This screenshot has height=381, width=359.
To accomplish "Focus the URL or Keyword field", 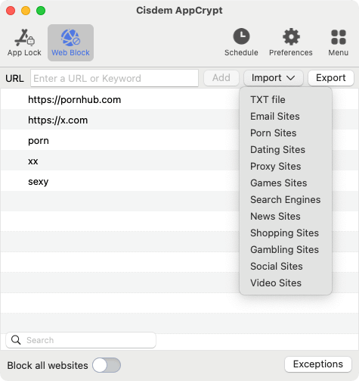I will [114, 78].
